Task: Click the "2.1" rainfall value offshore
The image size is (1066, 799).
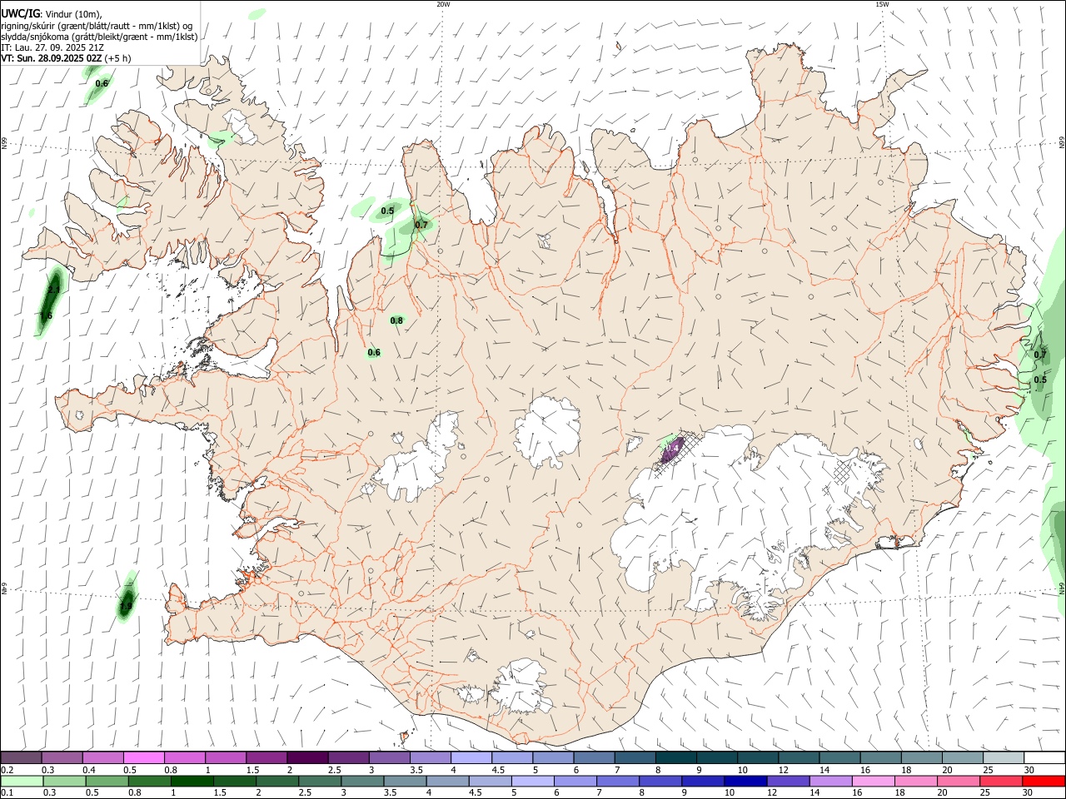Action: [x=53, y=290]
